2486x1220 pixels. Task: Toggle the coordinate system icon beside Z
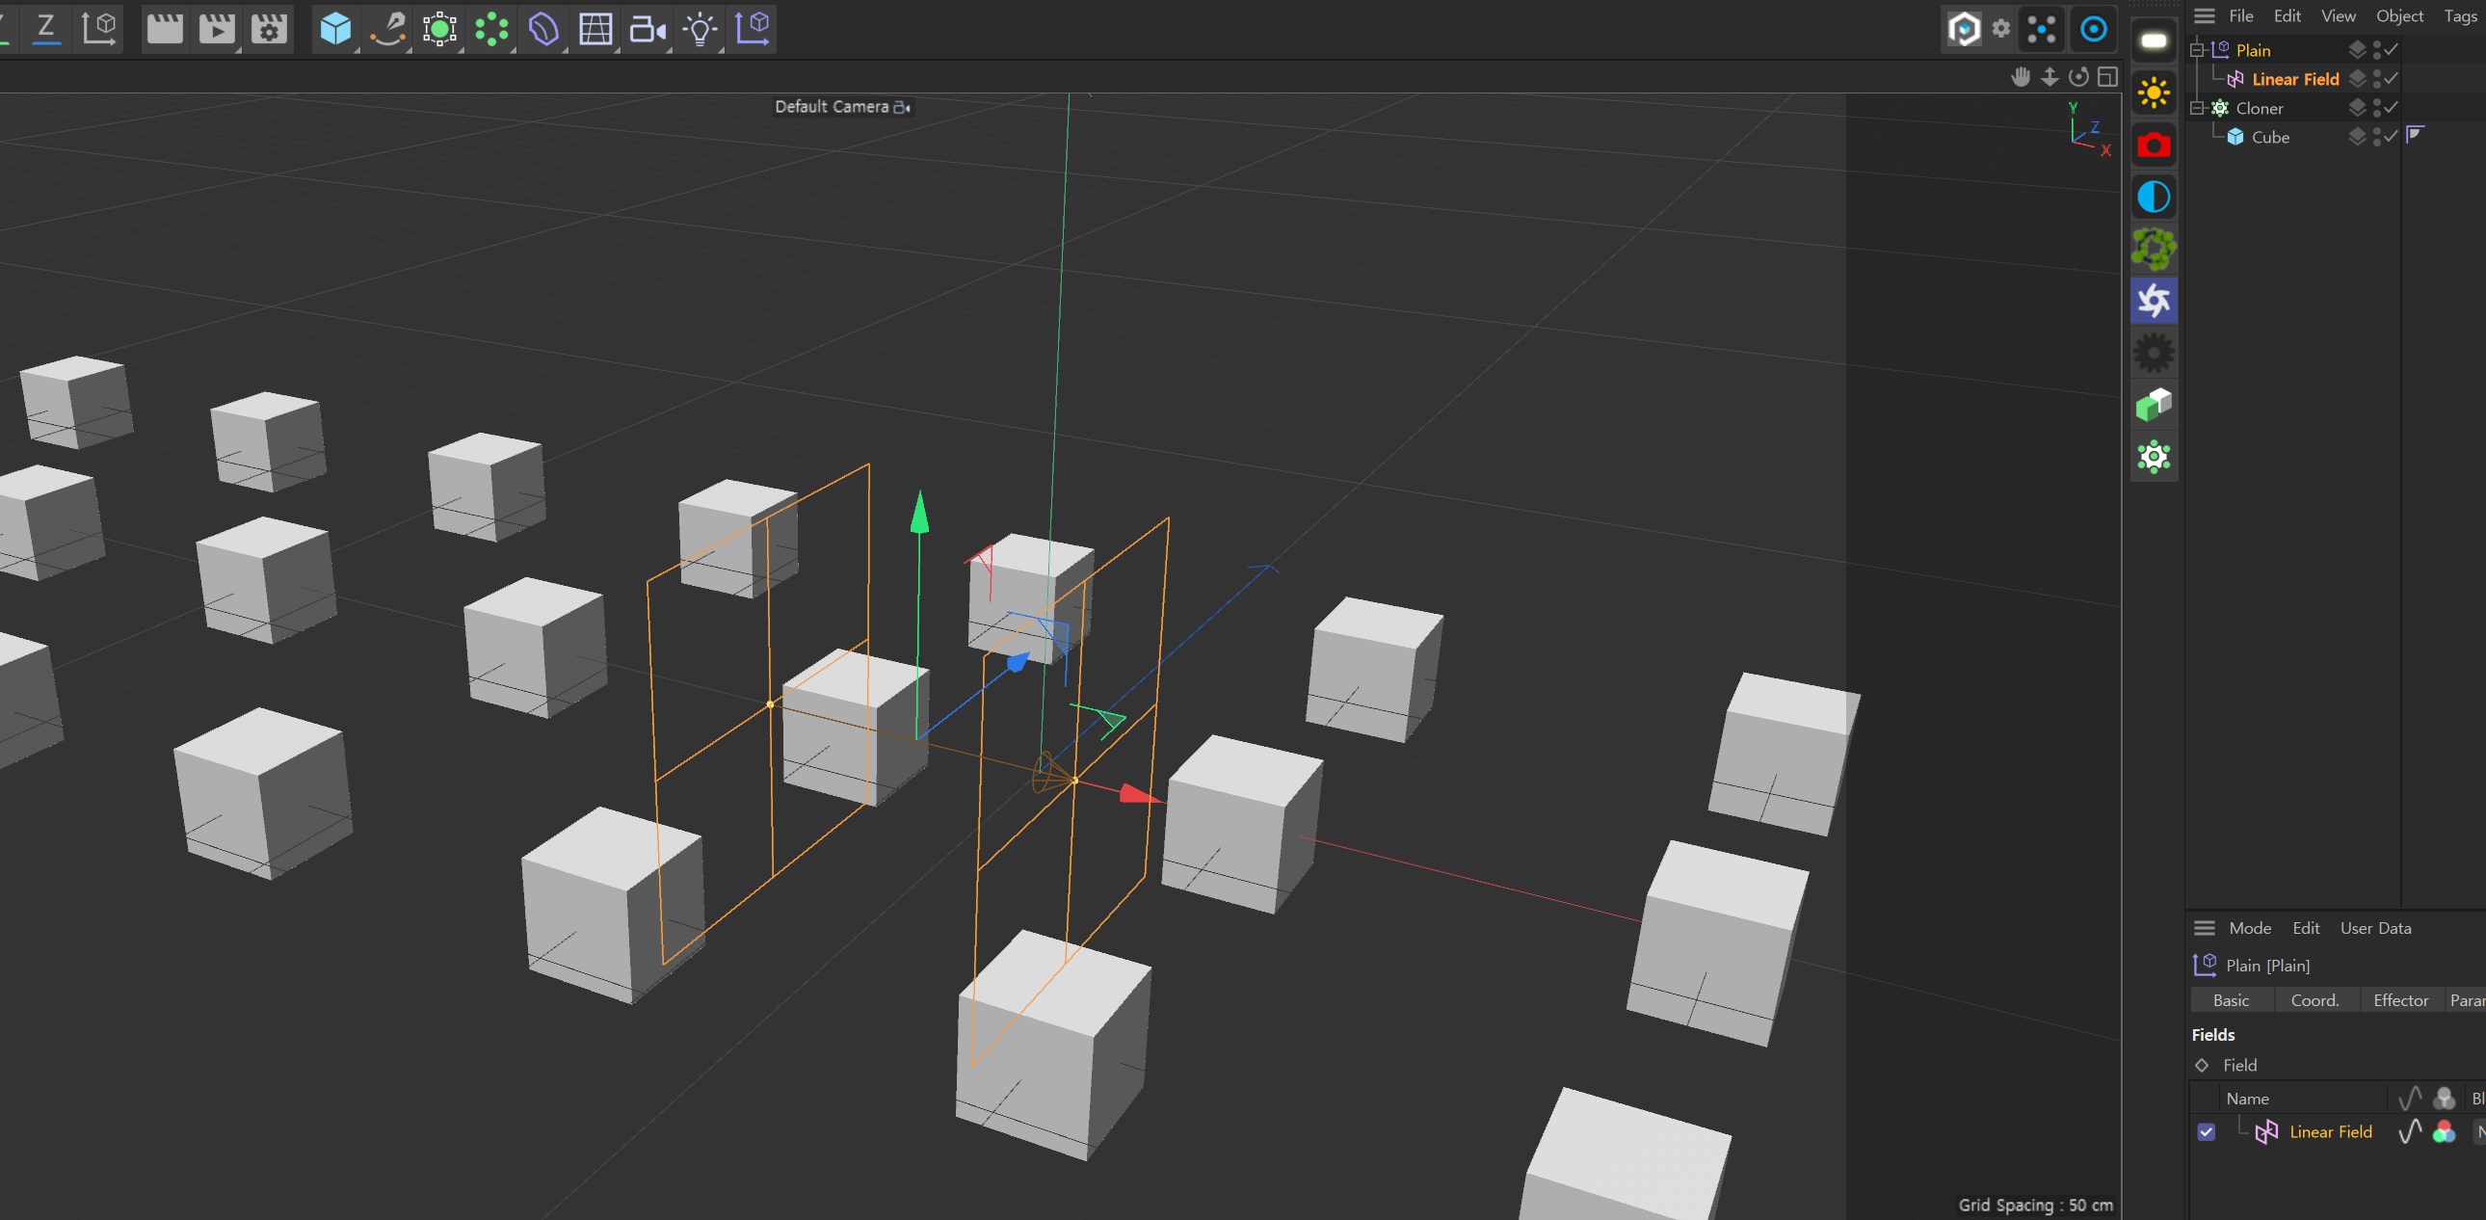99,28
